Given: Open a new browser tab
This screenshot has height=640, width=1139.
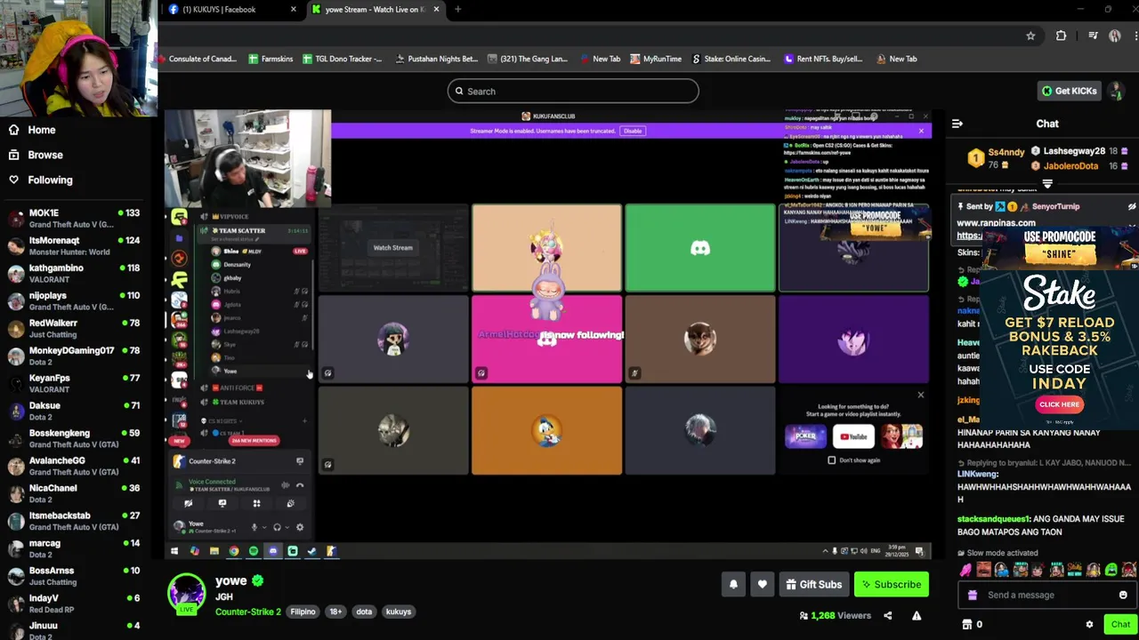Looking at the screenshot, I should [457, 10].
